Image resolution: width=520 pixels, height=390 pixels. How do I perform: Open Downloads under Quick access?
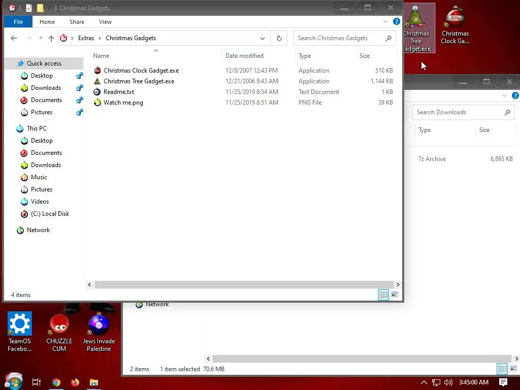[46, 88]
